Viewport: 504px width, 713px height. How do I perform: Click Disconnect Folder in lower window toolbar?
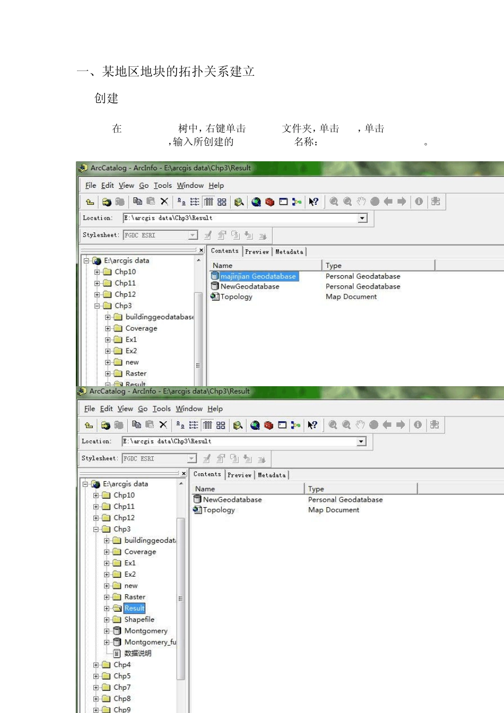coord(119,425)
